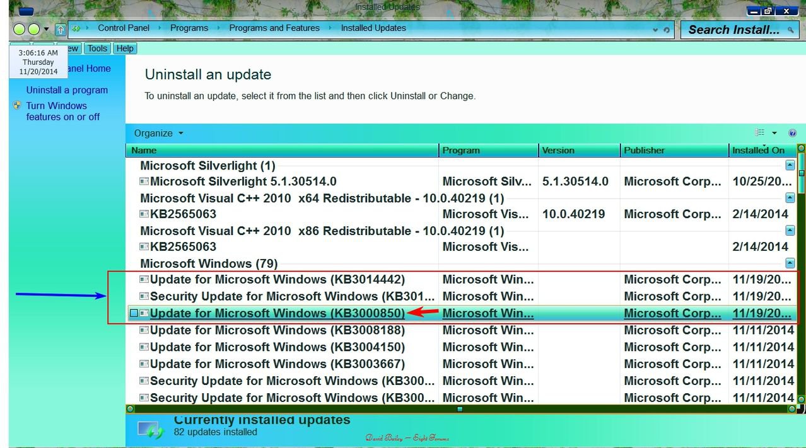The image size is (806, 448).
Task: Sort by the Program column header
Action: [489, 150]
